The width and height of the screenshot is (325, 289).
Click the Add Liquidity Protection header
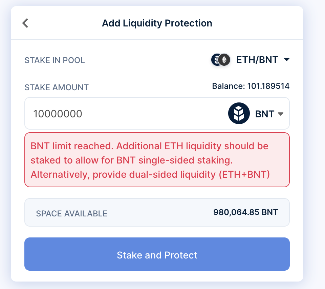[x=157, y=23]
